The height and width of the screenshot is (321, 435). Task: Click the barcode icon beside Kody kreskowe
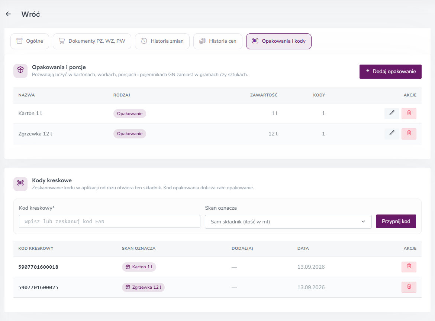[x=20, y=184]
